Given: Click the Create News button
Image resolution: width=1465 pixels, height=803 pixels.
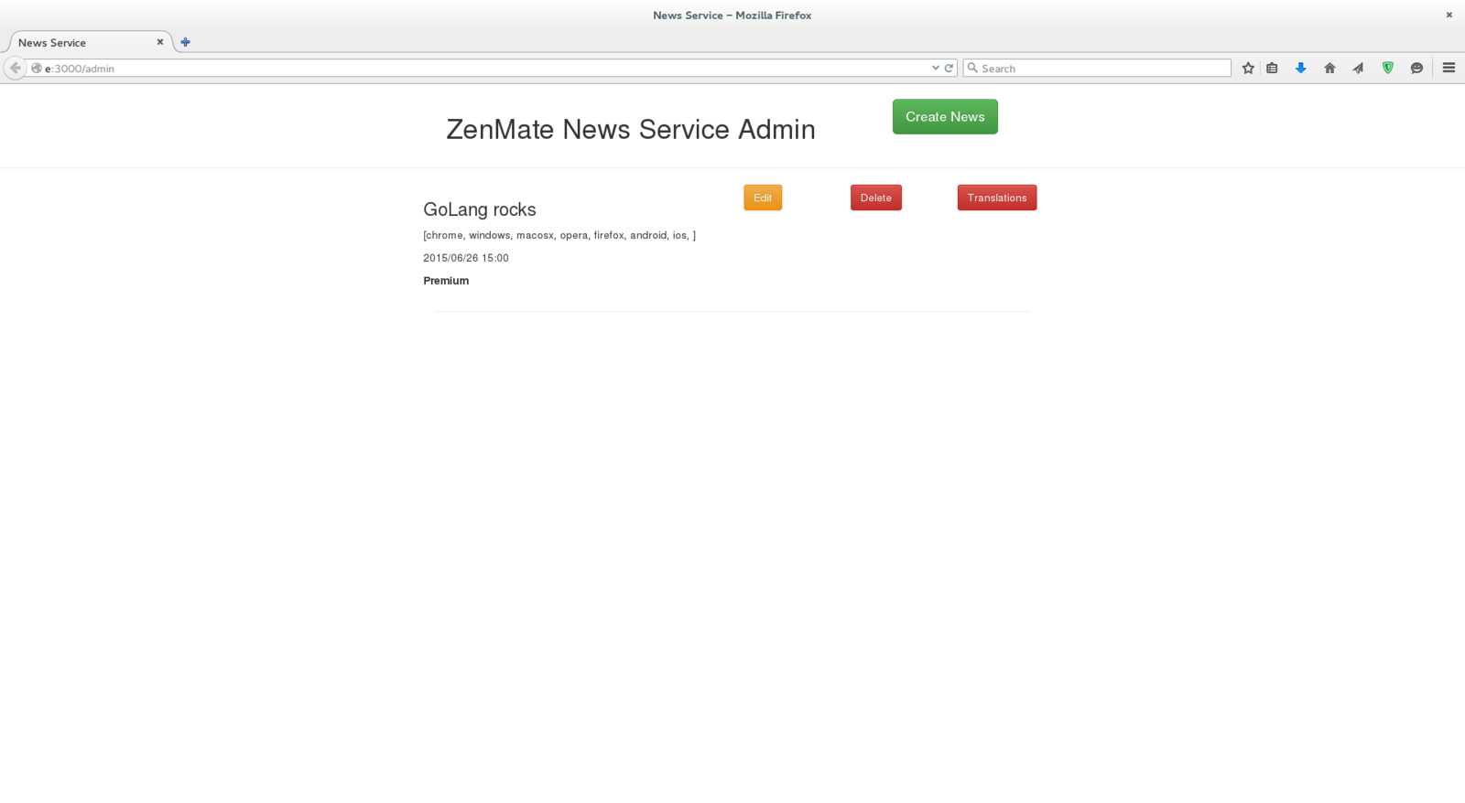Looking at the screenshot, I should tap(945, 117).
